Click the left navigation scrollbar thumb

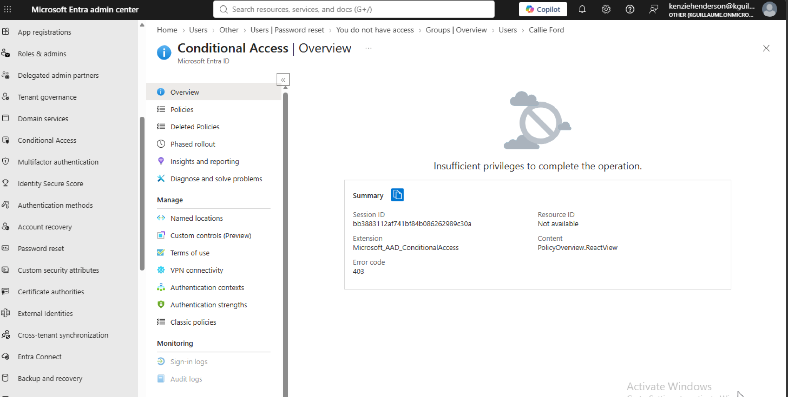pyautogui.click(x=142, y=193)
